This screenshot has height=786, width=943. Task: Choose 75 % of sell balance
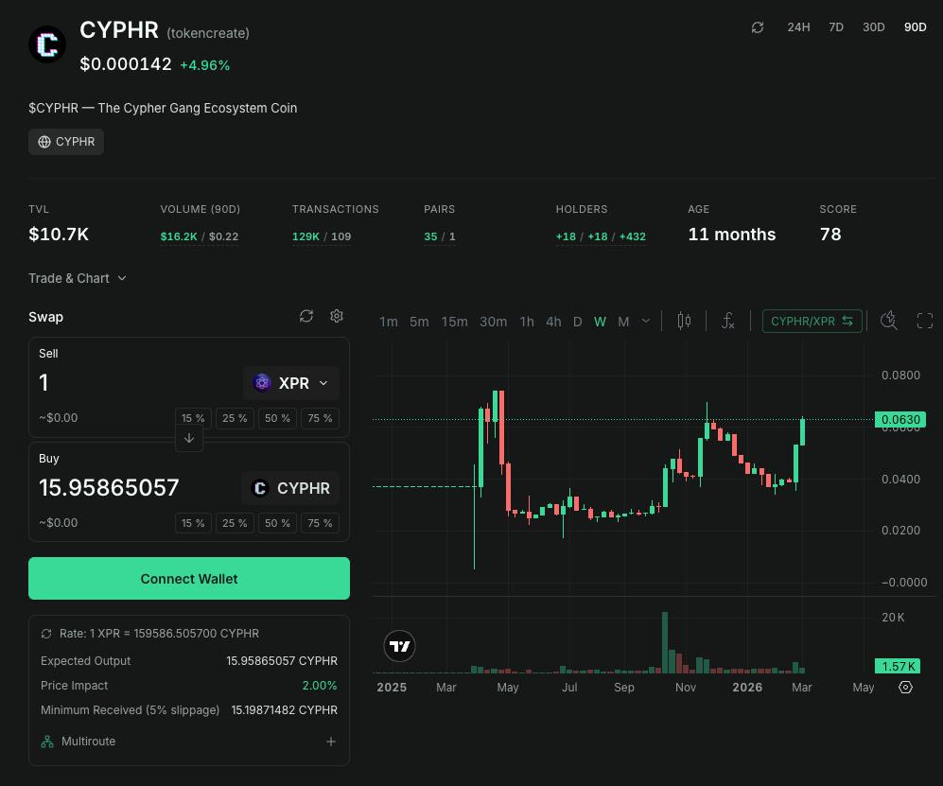(320, 418)
